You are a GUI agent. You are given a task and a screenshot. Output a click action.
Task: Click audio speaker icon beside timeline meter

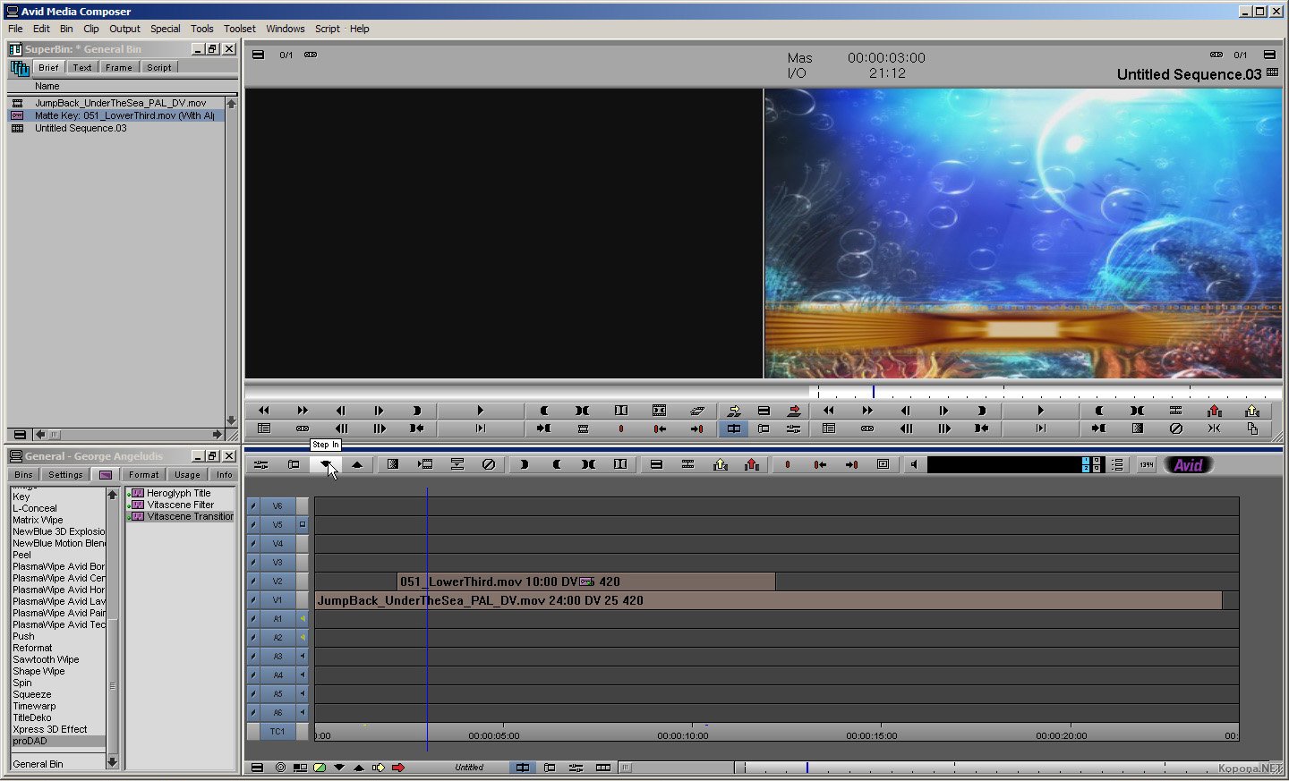pyautogui.click(x=913, y=464)
